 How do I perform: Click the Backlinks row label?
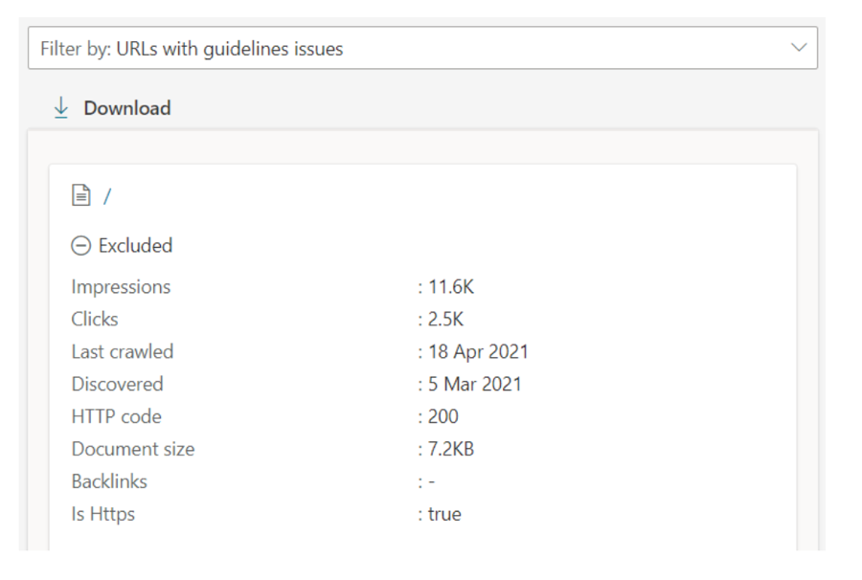109,482
